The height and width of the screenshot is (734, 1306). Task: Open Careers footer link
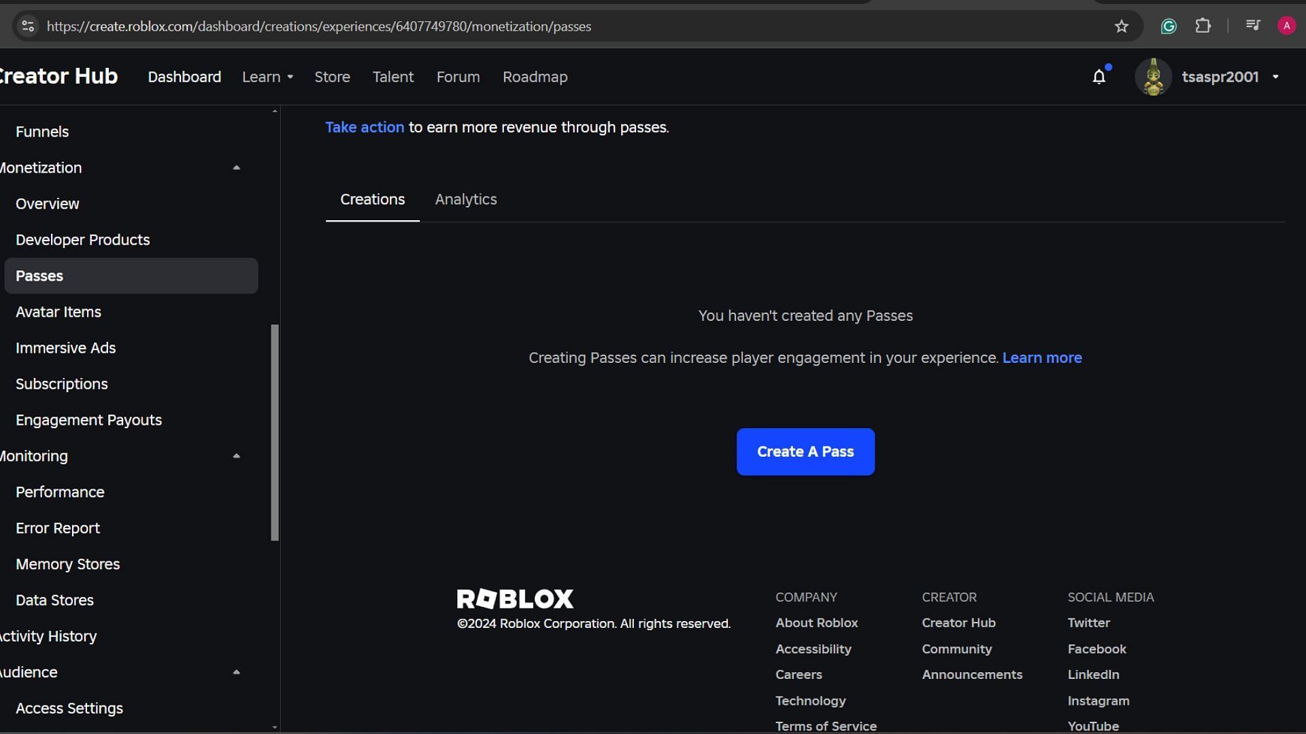(799, 674)
